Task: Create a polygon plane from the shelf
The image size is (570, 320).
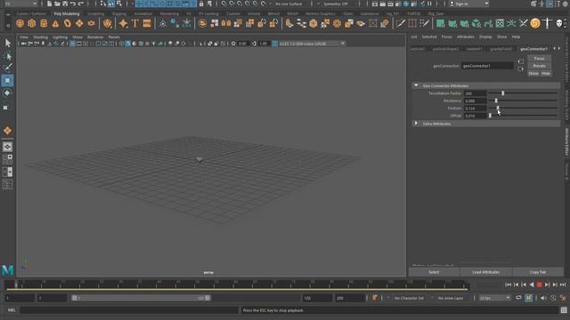Action: click(x=79, y=24)
